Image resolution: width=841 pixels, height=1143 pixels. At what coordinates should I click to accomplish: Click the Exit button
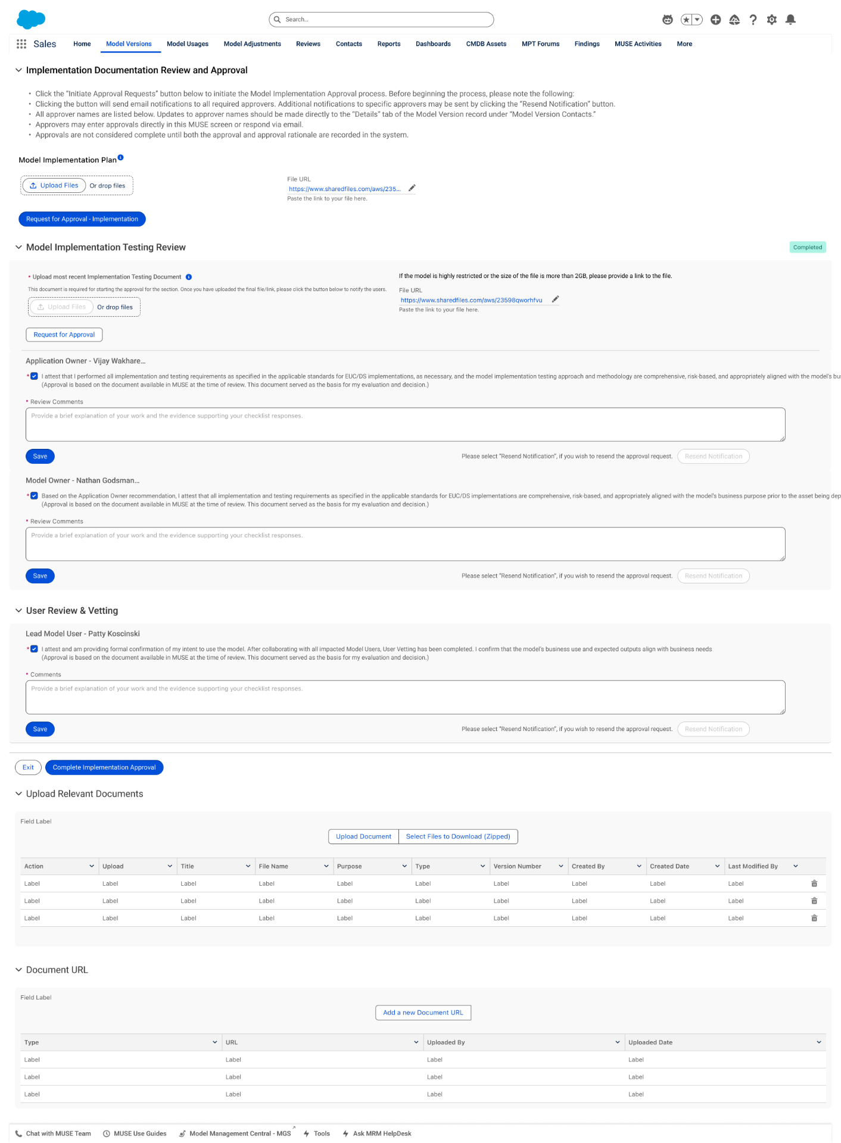[28, 767]
